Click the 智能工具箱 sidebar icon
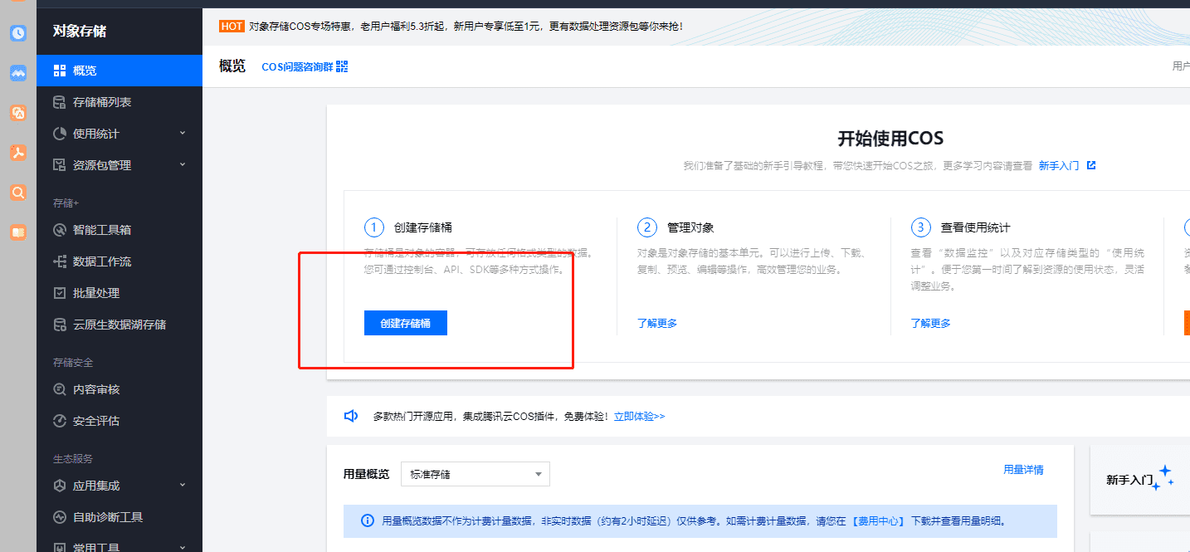Screen dimensions: 1190x552 60,230
